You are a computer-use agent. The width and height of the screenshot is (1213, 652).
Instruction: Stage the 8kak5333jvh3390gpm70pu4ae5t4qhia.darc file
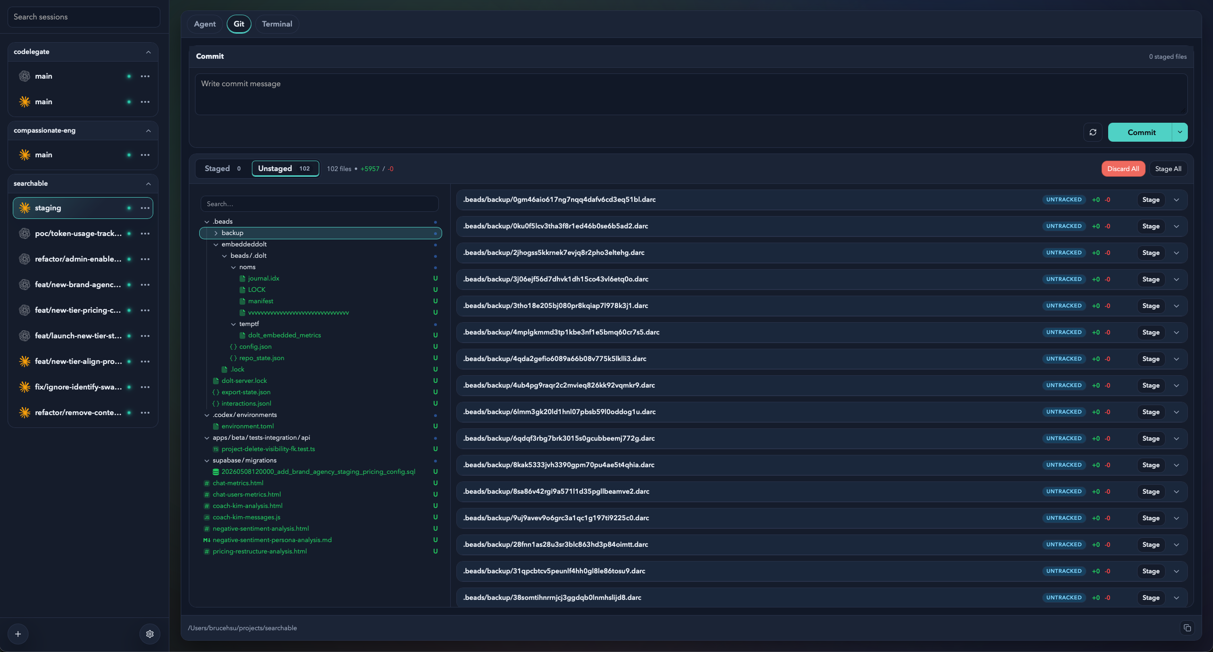(1150, 465)
